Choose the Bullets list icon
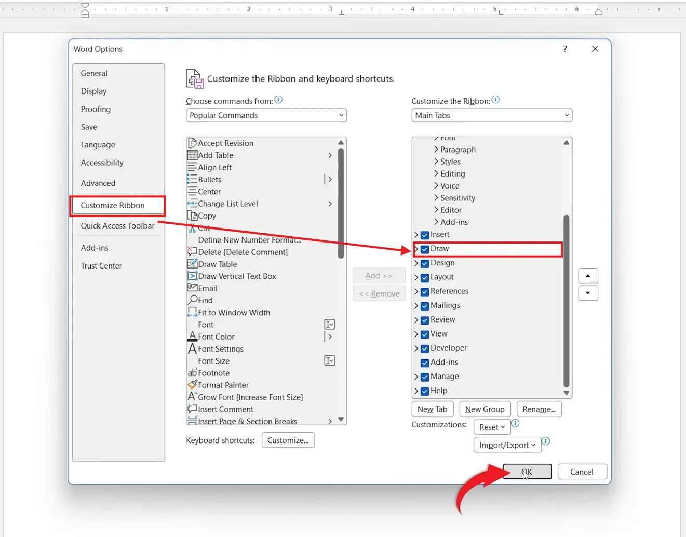This screenshot has height=537, width=686. (x=192, y=179)
